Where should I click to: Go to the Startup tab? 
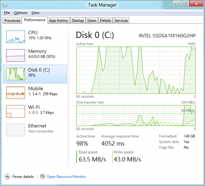pos(78,21)
